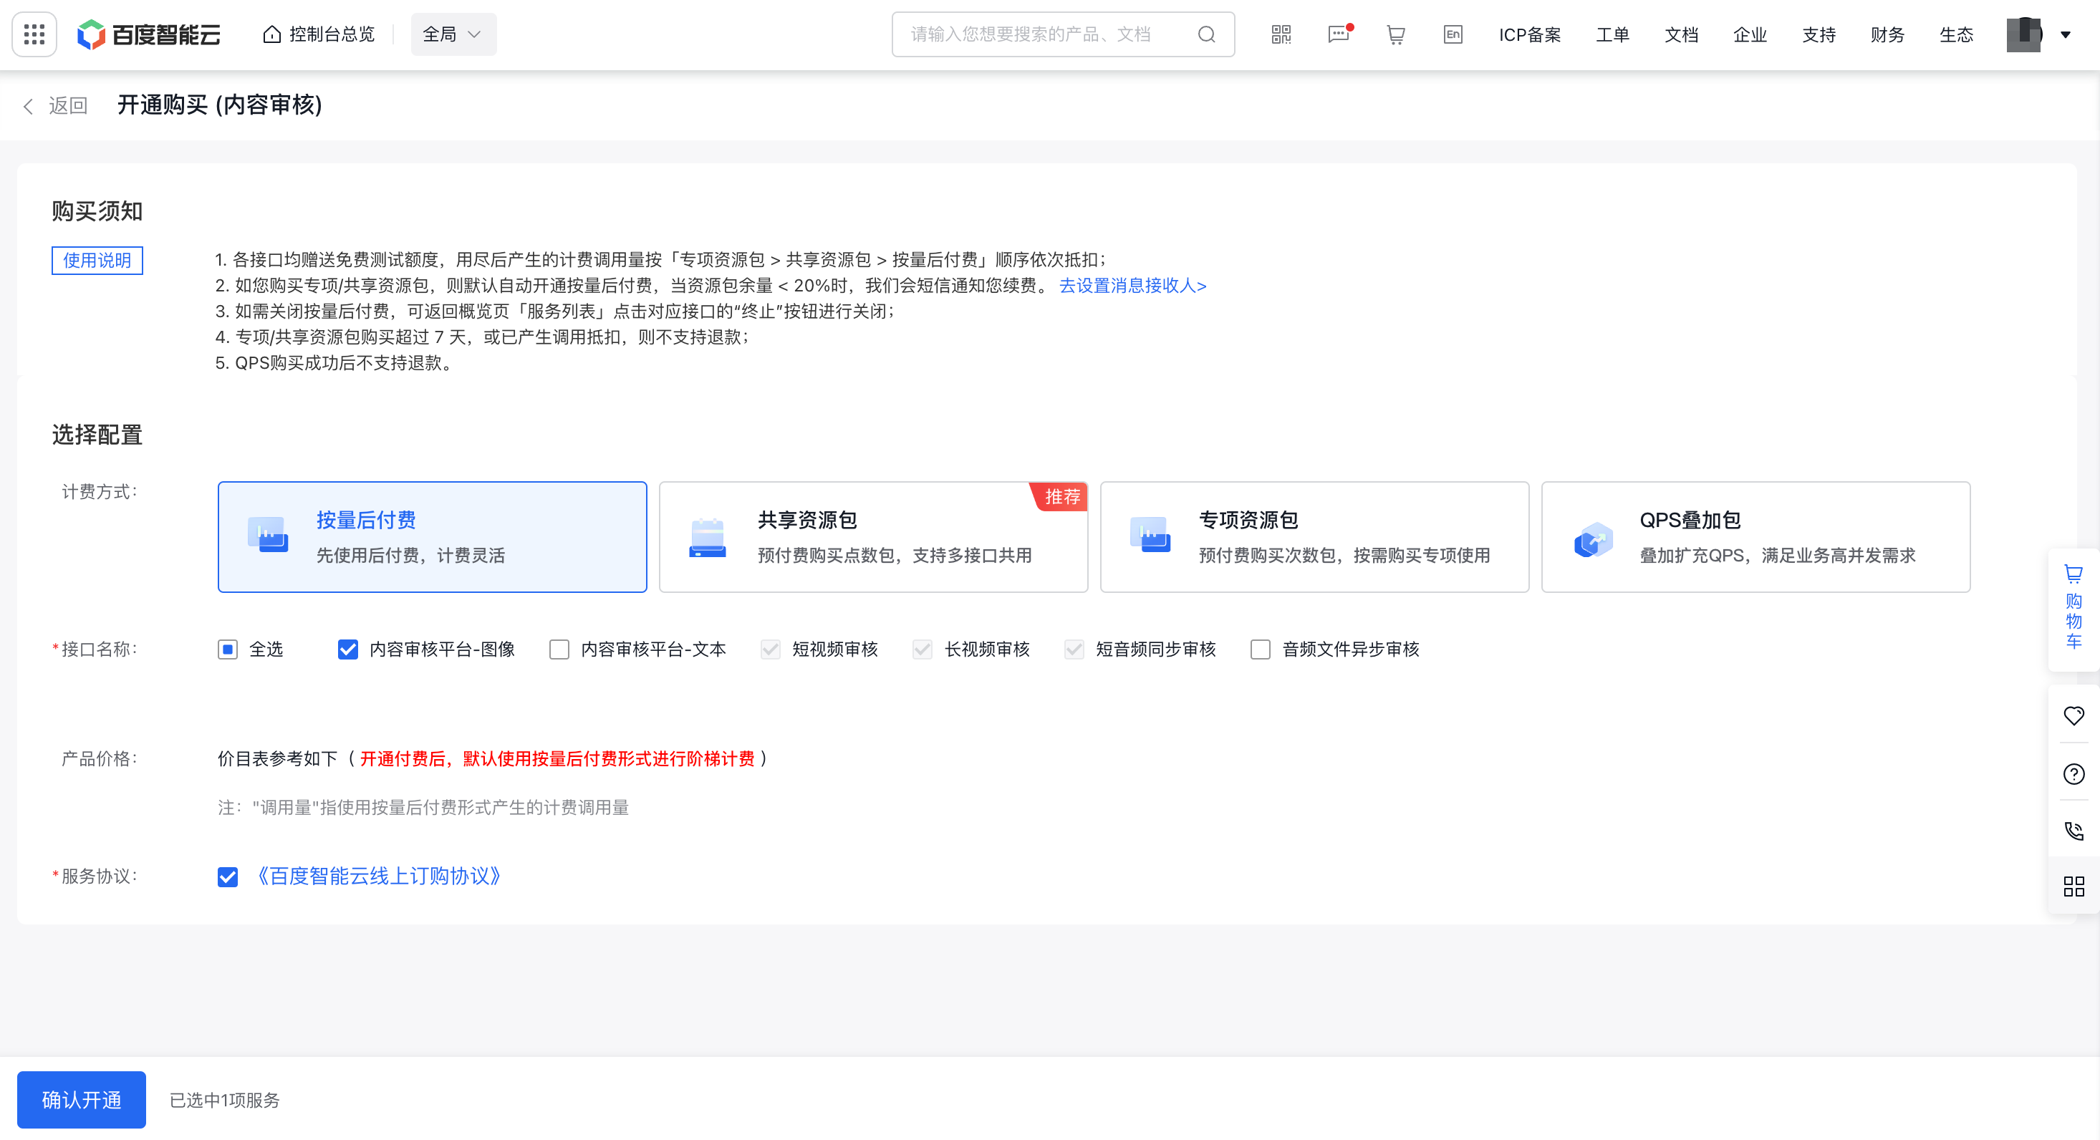Click the 共享资源包 card icon
Viewport: 2100px width, 1140px height.
click(708, 537)
